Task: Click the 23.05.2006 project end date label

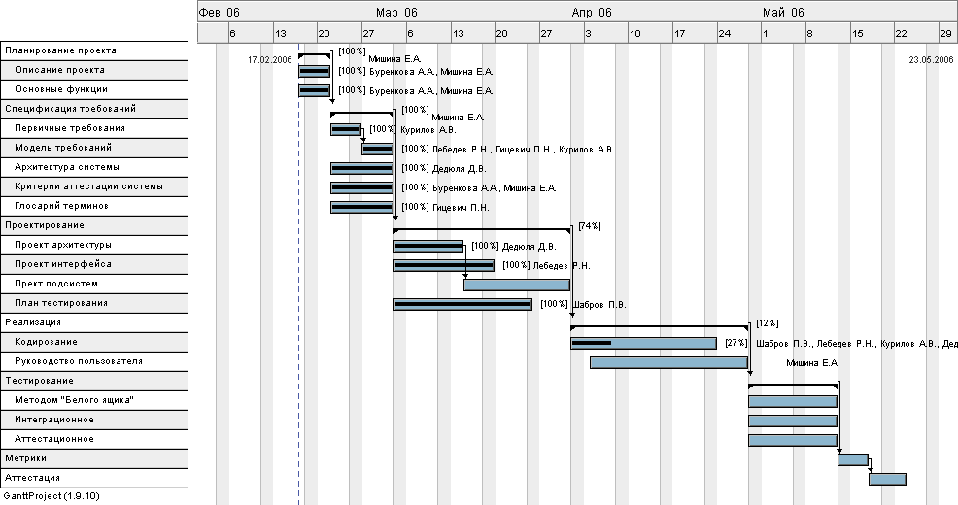Action: click(x=931, y=59)
